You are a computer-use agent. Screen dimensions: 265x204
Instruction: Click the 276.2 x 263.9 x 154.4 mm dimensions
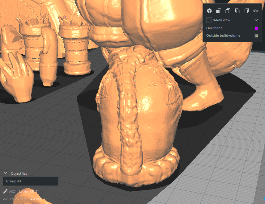tap(23, 199)
